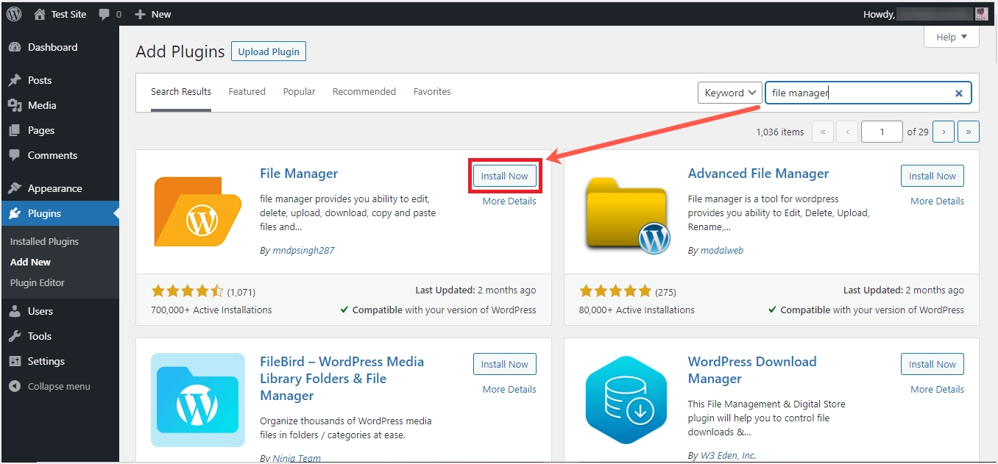Screen dimensions: 998x464
Task: Click the File Manager star rating
Action: point(188,290)
